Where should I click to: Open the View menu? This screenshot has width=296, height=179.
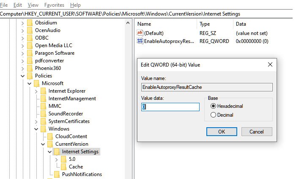pos(33,5)
